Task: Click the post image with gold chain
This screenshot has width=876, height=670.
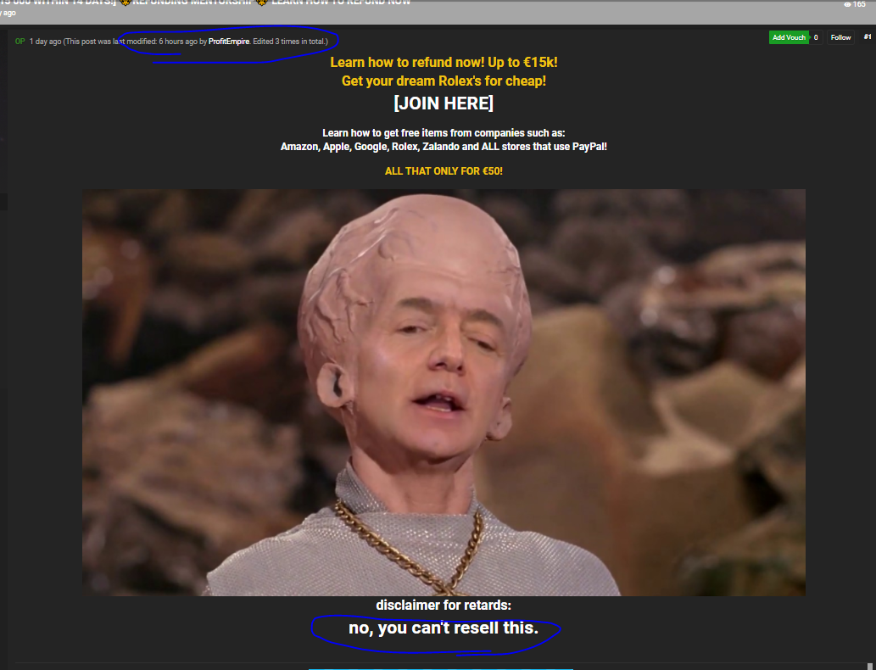Action: pos(444,393)
